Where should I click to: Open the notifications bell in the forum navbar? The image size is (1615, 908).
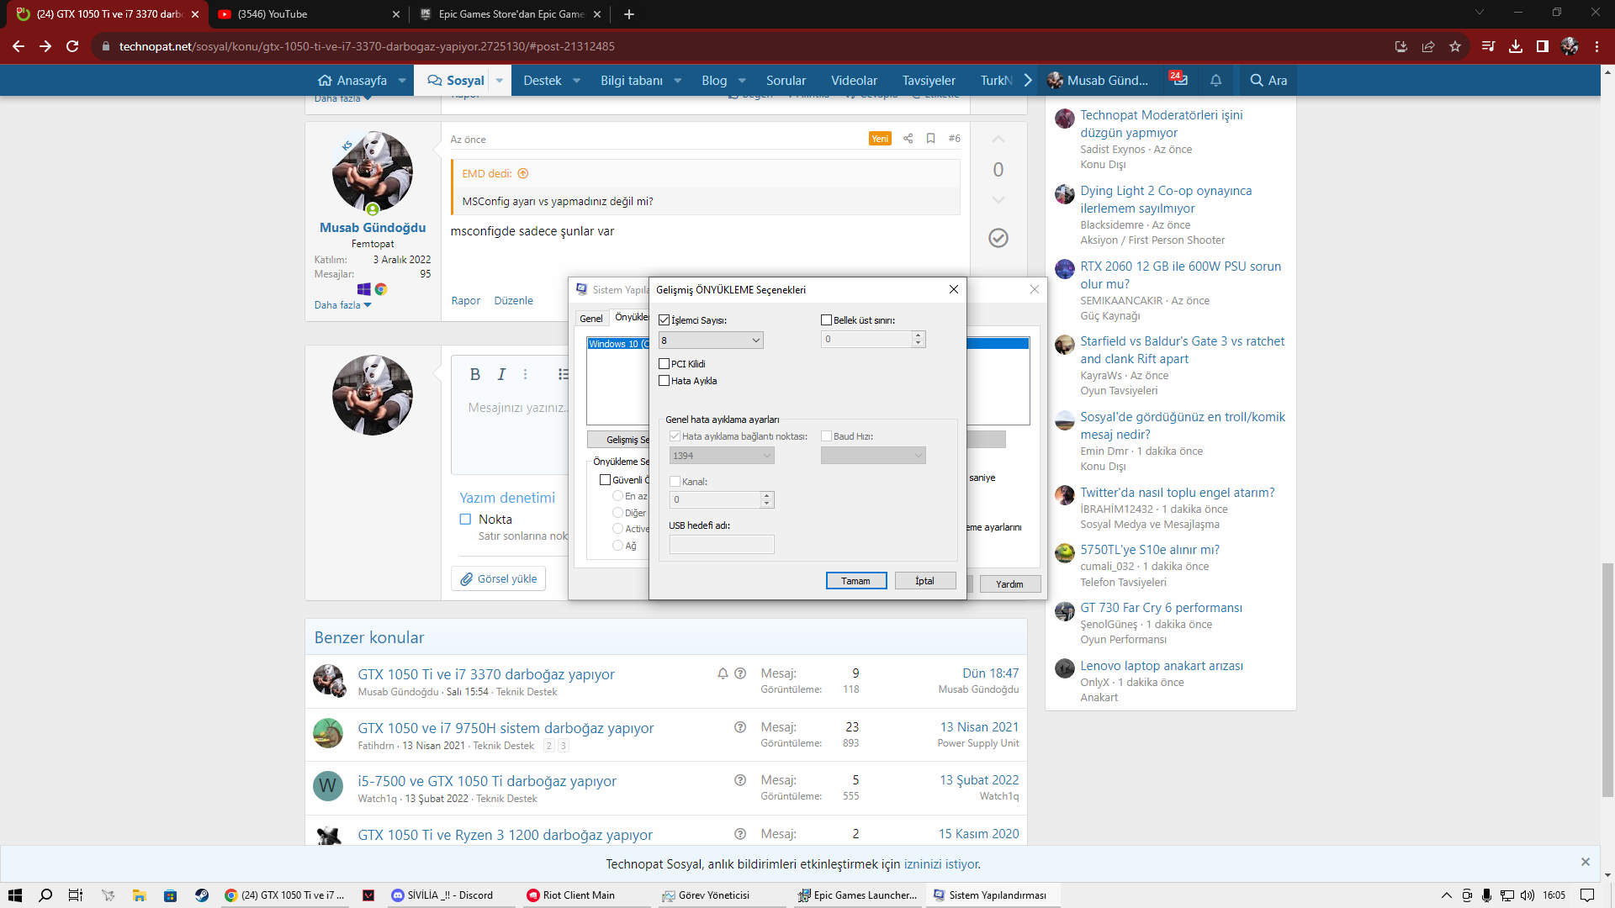tap(1215, 81)
